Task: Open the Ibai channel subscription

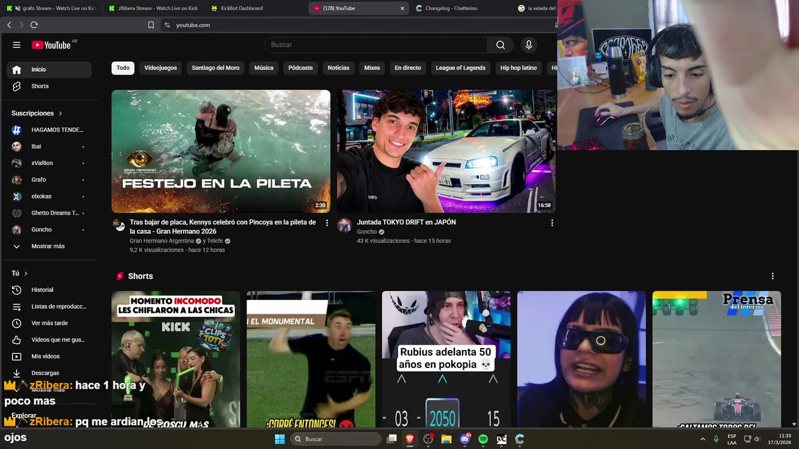Action: [x=49, y=147]
